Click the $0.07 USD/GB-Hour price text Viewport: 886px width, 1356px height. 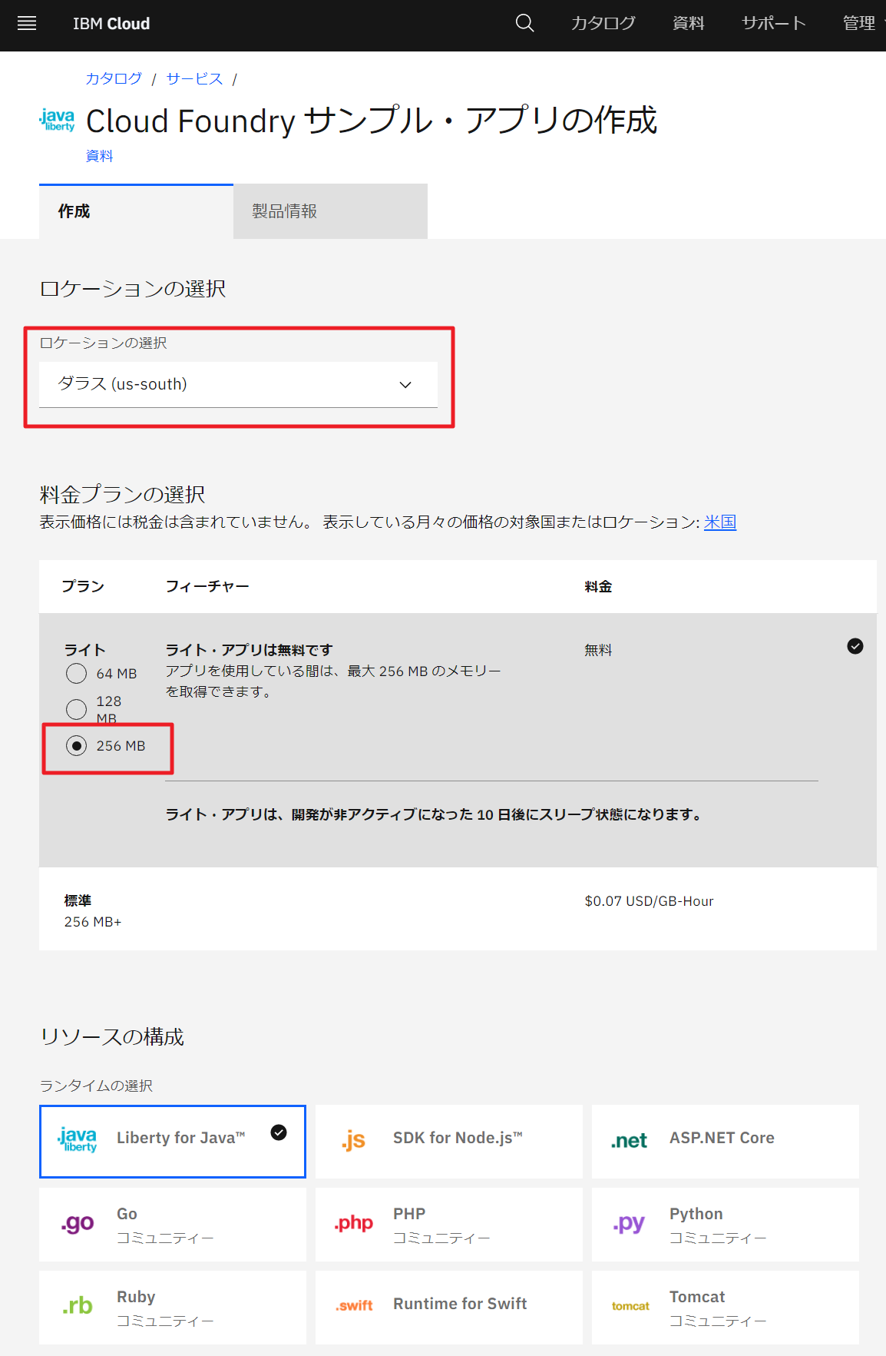[x=649, y=901]
